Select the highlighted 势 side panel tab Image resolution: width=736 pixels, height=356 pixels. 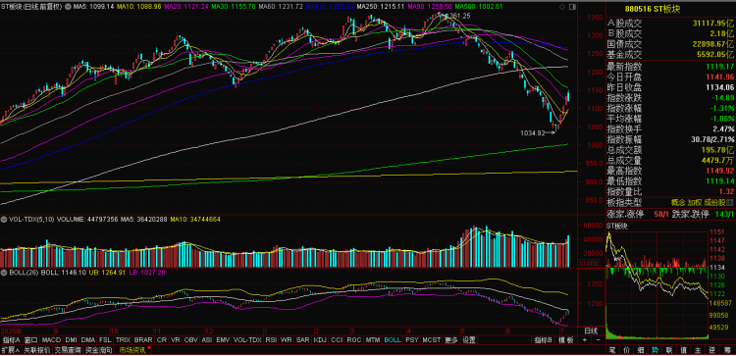(x=655, y=350)
